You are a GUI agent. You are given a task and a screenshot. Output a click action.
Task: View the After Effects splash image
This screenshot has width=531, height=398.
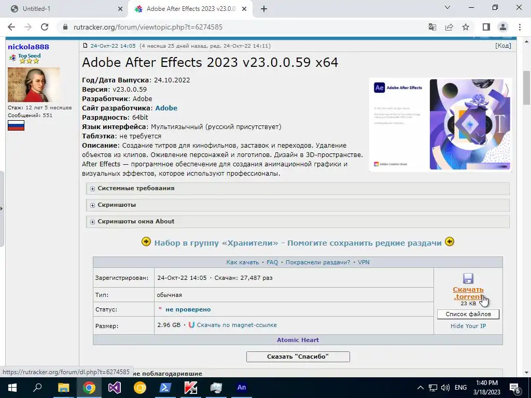tap(441, 124)
